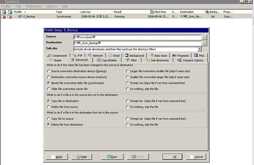Open the FTP tab

pyautogui.click(x=78, y=56)
